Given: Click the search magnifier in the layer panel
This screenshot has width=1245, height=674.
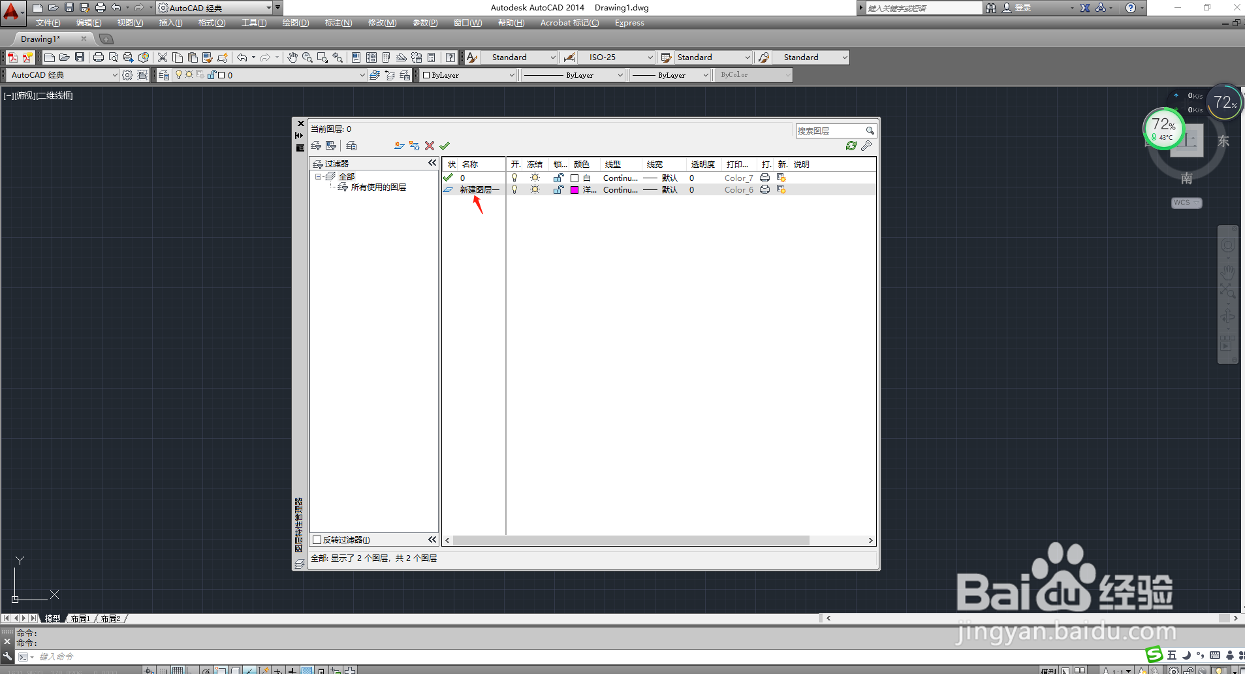Looking at the screenshot, I should pyautogui.click(x=870, y=131).
